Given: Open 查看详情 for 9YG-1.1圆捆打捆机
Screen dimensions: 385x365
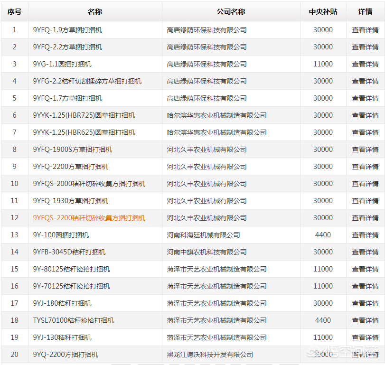Looking at the screenshot, I should [365, 64].
